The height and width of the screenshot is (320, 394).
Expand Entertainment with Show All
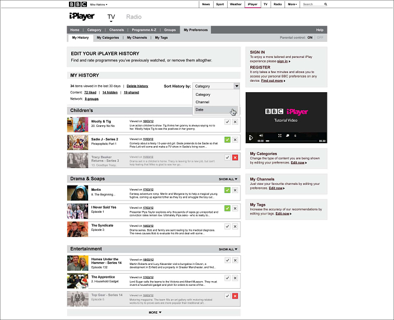(228, 249)
